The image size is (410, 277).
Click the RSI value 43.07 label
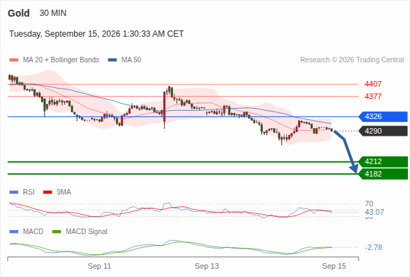(375, 212)
